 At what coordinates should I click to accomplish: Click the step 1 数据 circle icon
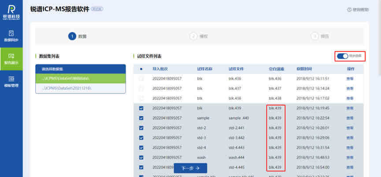[72, 36]
